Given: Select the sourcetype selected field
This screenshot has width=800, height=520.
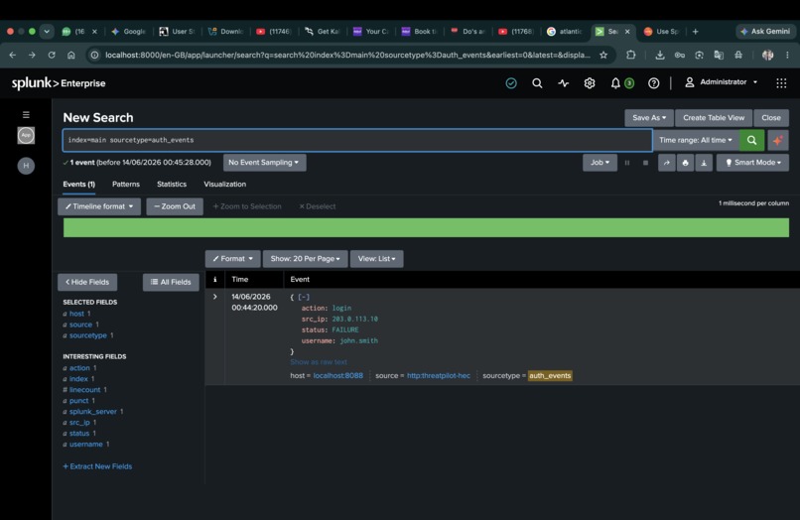Looking at the screenshot, I should (x=87, y=335).
